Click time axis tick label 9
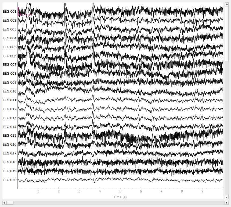Viewport: 231px width, 207px height. tap(203, 191)
